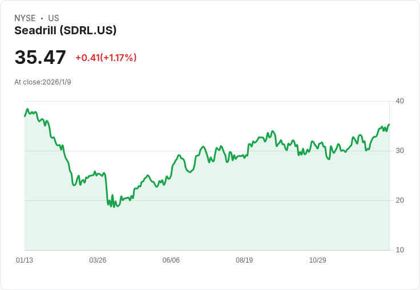This screenshot has width=420, height=290.
Task: Click the latest endpoint of the price line
Action: coord(389,124)
